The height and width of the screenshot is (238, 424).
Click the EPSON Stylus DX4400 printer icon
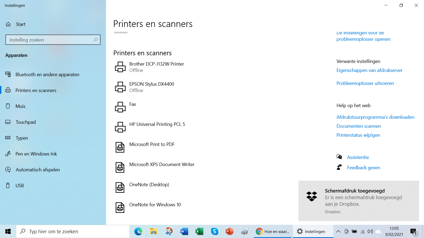pos(120,87)
